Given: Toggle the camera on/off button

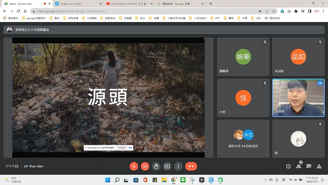Looking at the screenshot, I should pyautogui.click(x=145, y=166).
